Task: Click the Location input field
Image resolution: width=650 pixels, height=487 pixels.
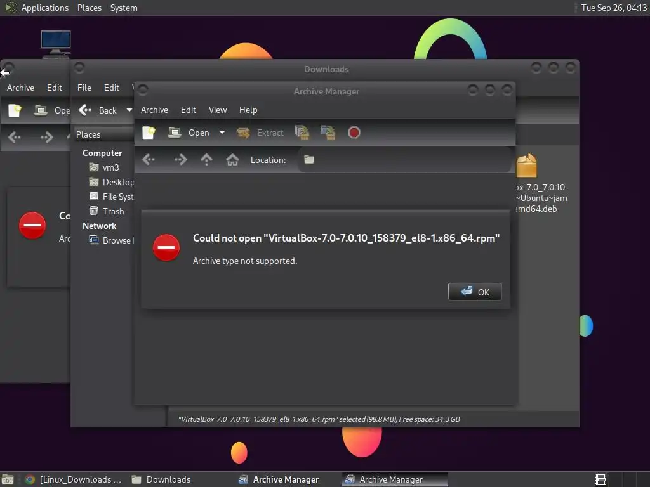Action: pyautogui.click(x=404, y=159)
